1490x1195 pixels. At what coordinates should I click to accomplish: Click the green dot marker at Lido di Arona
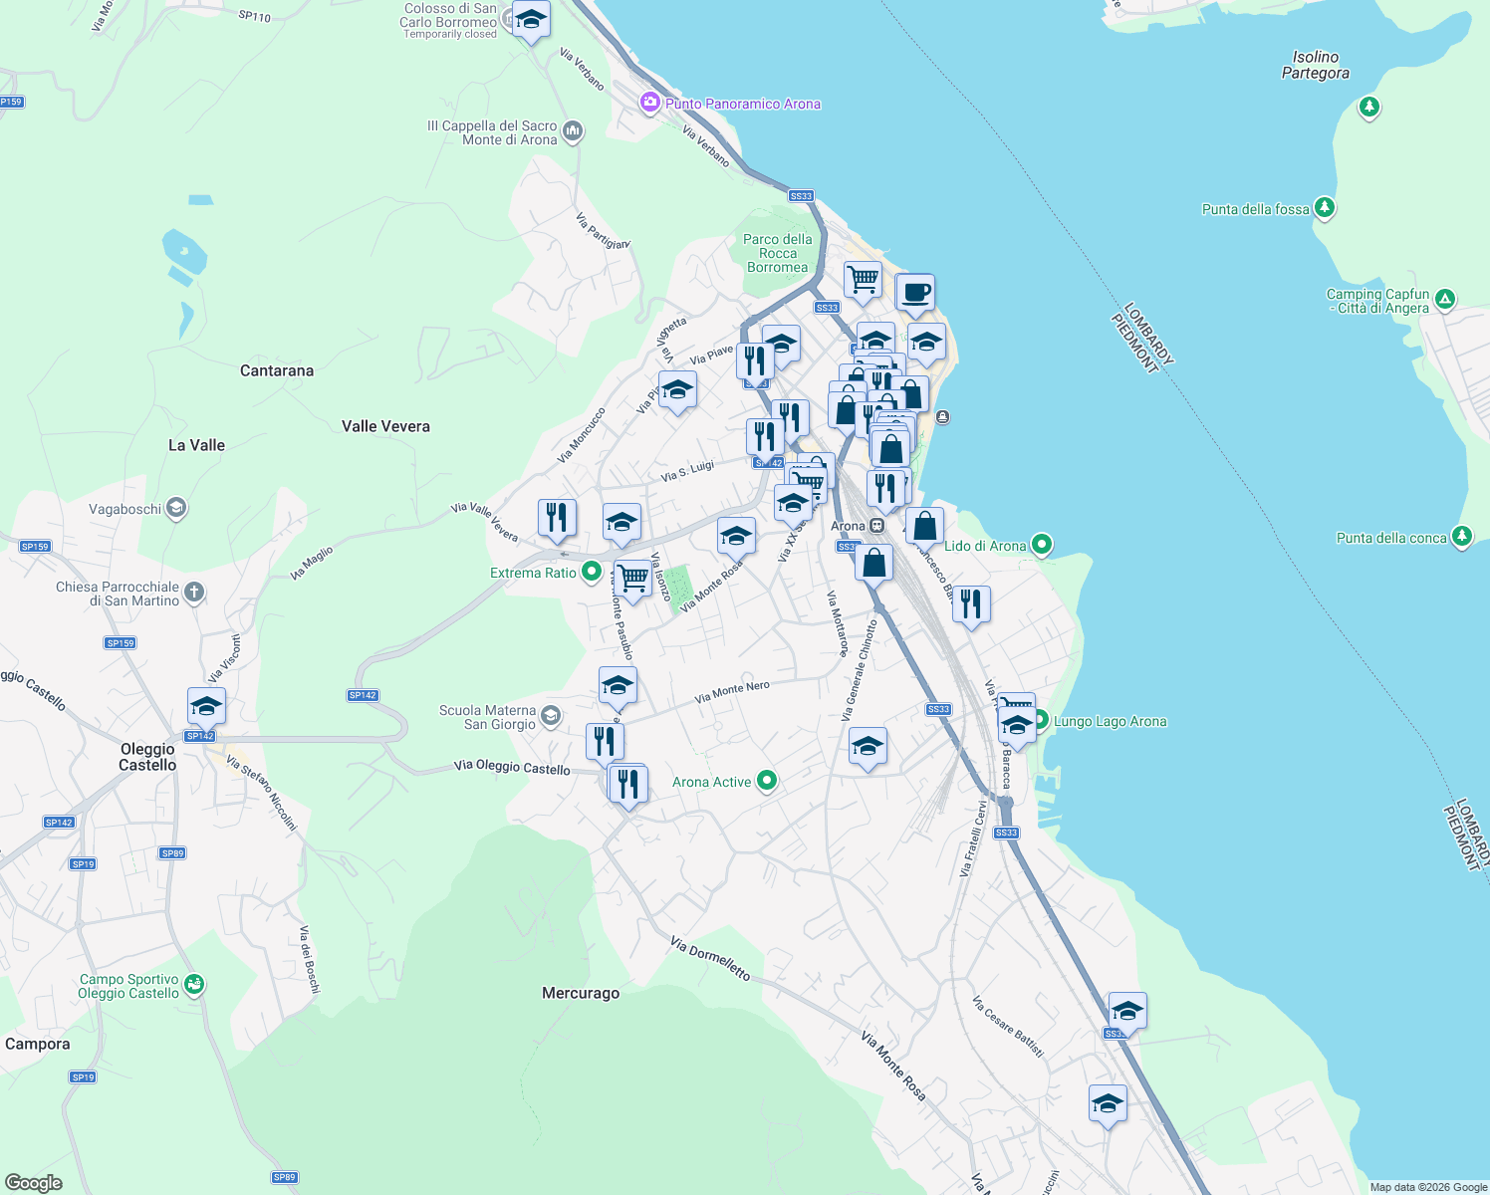coord(1042,546)
